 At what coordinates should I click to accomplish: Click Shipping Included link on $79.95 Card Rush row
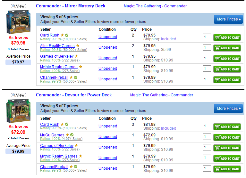tap(168, 39)
